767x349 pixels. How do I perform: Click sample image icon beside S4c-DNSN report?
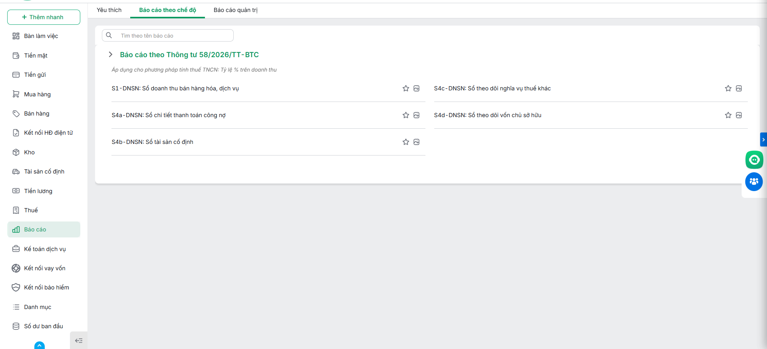click(x=739, y=88)
